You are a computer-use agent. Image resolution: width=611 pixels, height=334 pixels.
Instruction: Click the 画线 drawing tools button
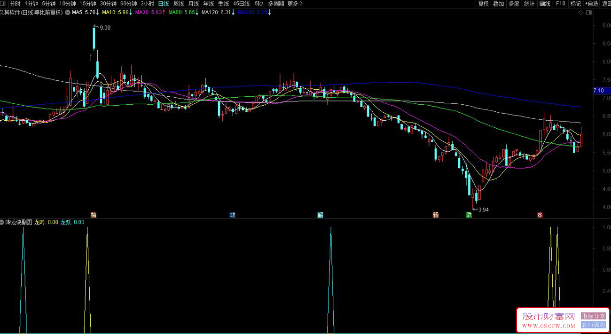(x=545, y=3)
